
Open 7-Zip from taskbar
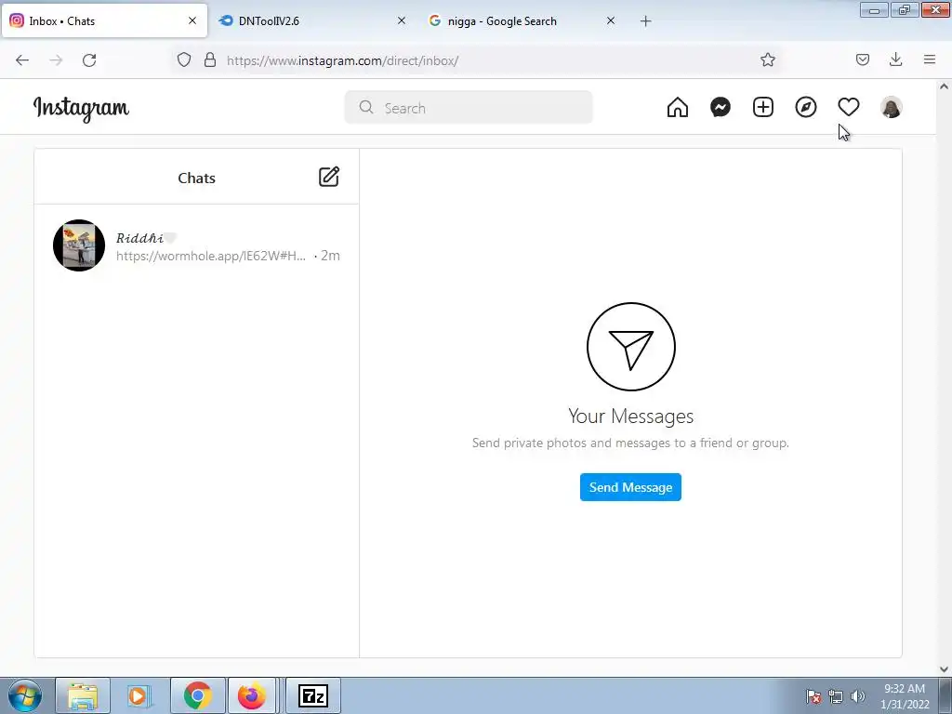(313, 695)
